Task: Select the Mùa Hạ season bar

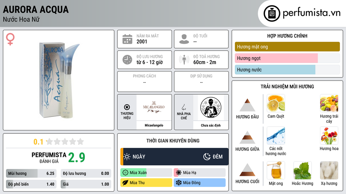Action: [200, 173]
